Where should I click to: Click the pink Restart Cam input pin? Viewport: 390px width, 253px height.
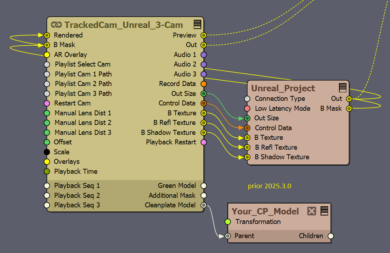point(47,103)
